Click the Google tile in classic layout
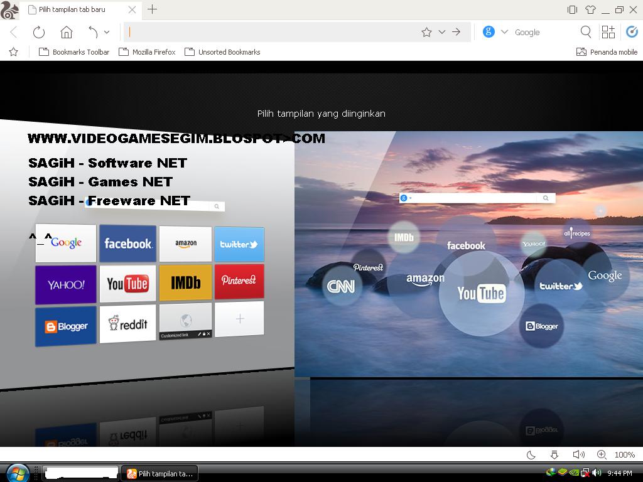This screenshot has width=643, height=482. [x=65, y=243]
